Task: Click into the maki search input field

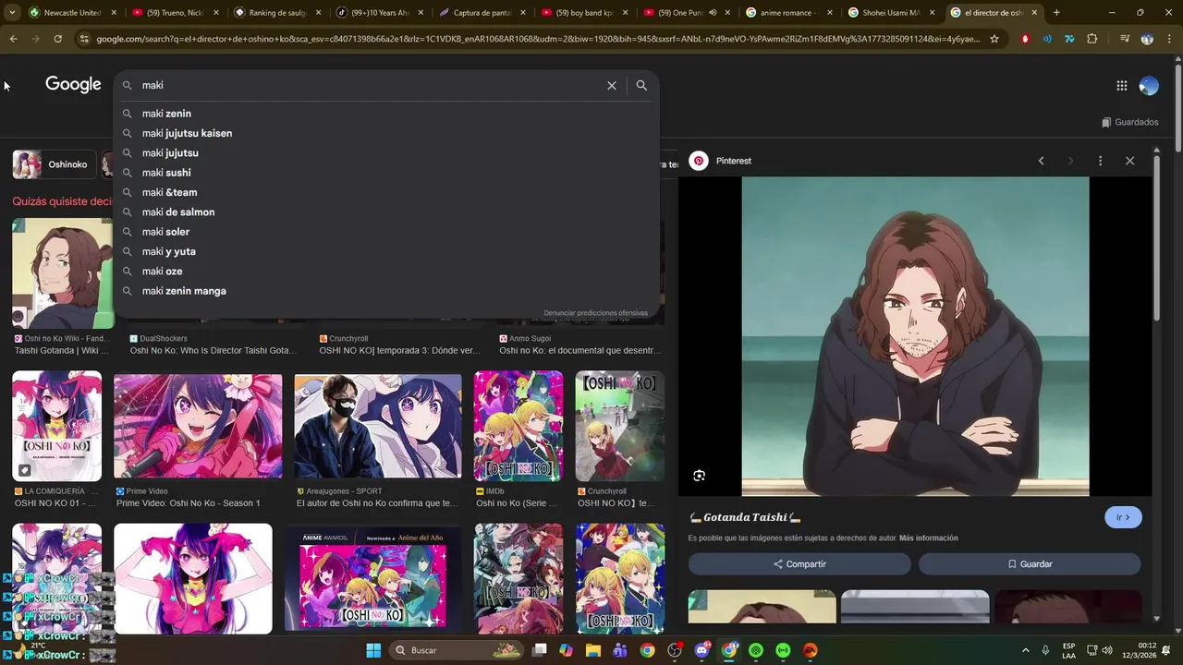Action: (370, 85)
